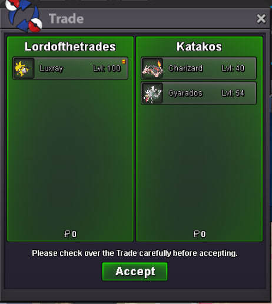Accept the trade offer
This screenshot has height=304, width=272.
tap(135, 272)
